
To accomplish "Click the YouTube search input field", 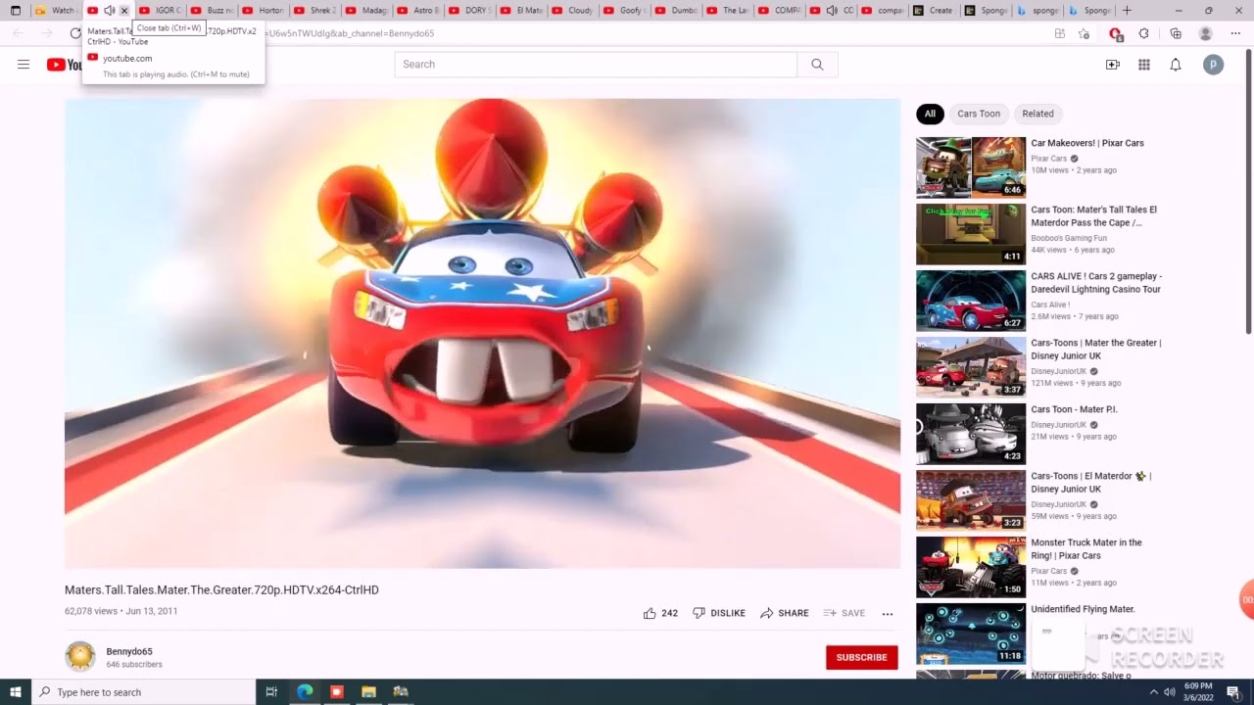I will [x=596, y=65].
